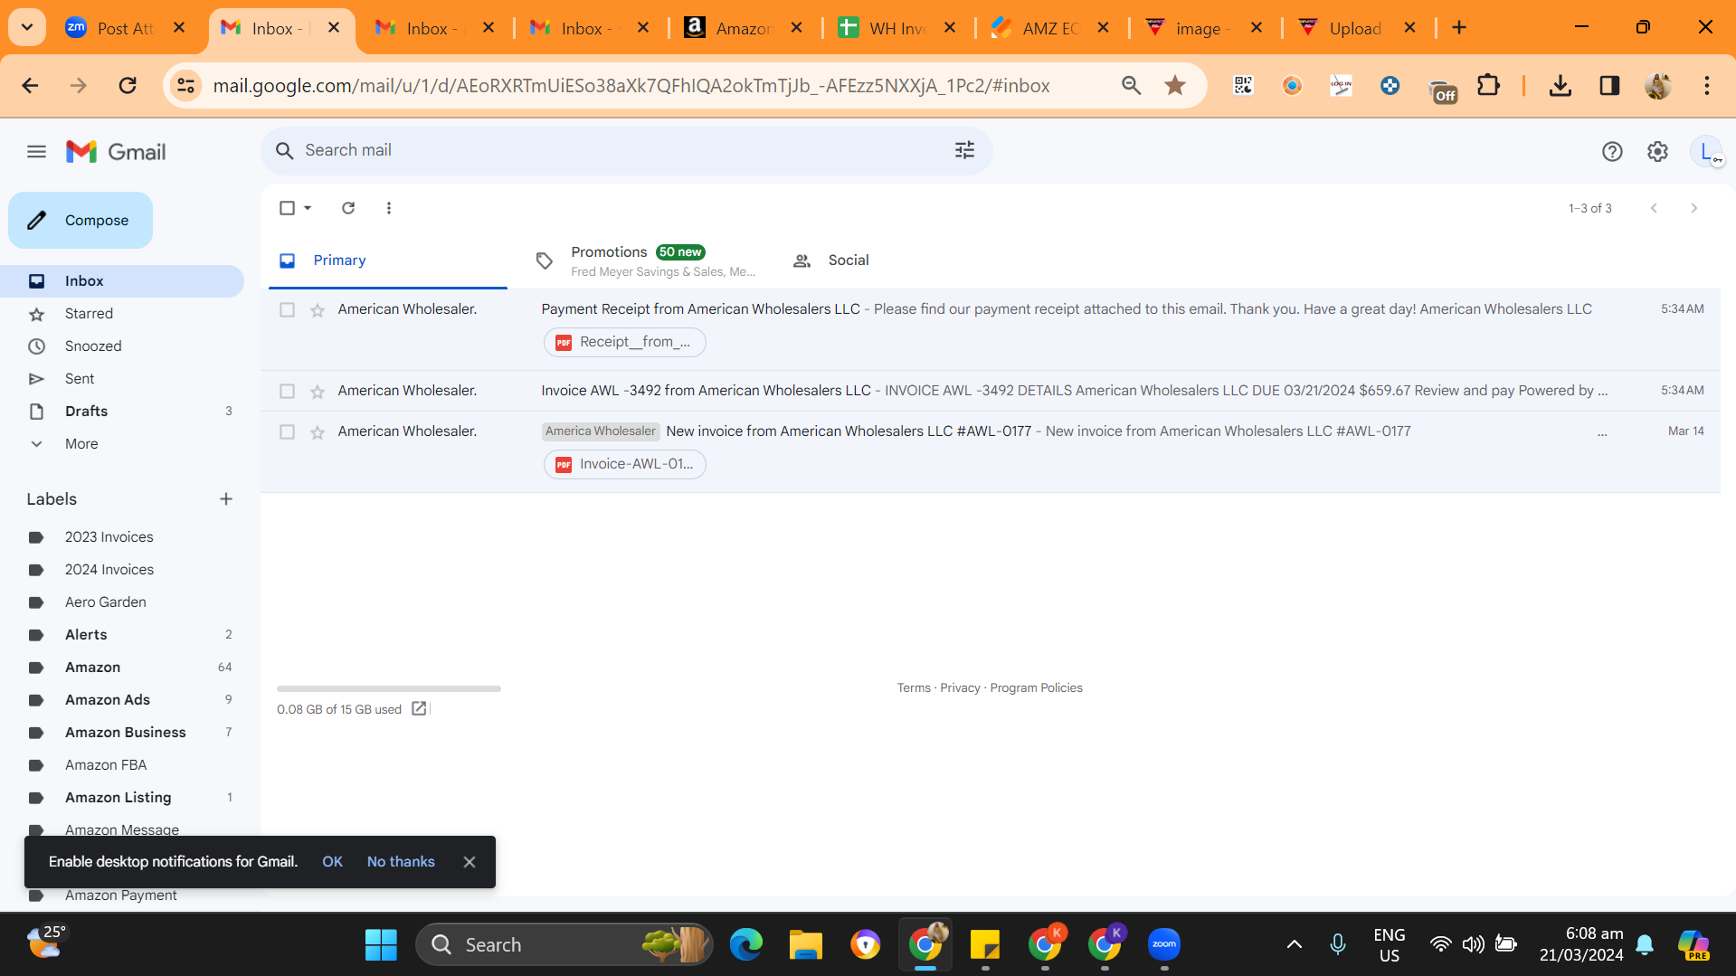
Task: Open Gmail main menu hamburger icon
Action: click(x=36, y=152)
